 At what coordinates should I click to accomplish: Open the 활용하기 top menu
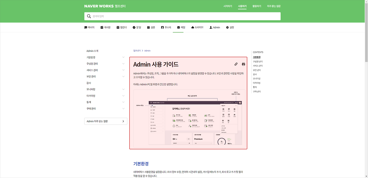point(257,6)
